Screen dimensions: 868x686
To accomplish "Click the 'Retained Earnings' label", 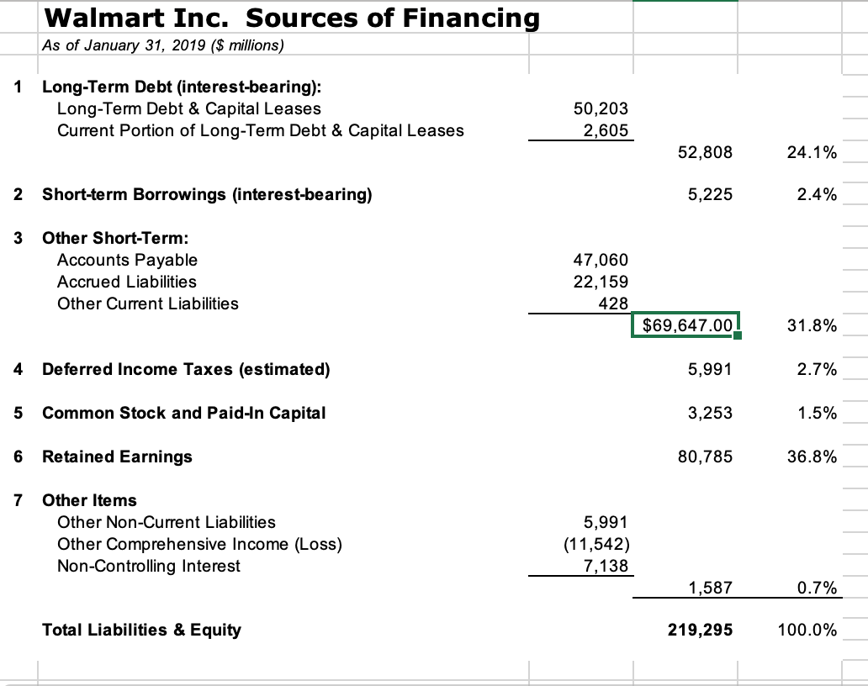I will [x=118, y=457].
